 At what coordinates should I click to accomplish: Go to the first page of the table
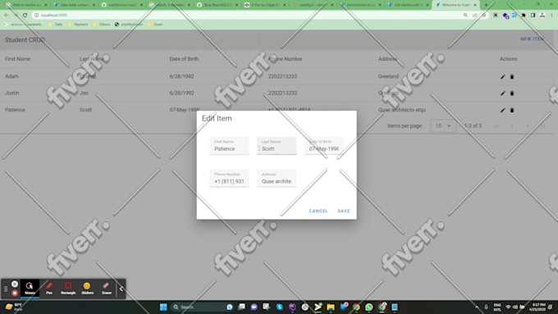(496, 126)
